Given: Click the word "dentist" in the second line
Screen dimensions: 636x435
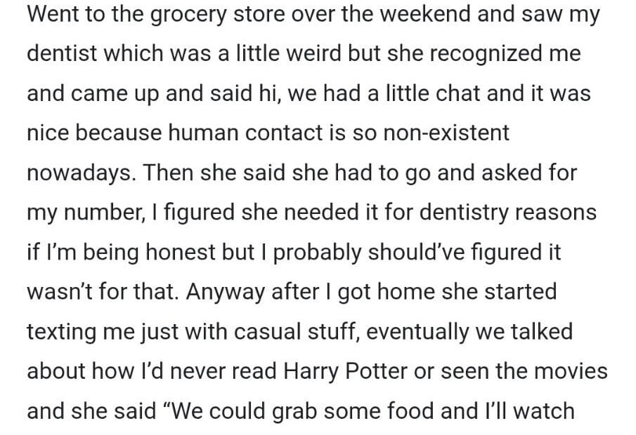Looking at the screenshot, I should [x=64, y=55].
